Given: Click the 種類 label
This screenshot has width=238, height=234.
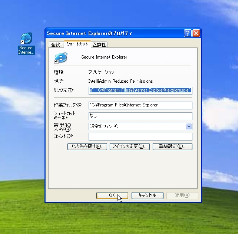Looking at the screenshot, I should click(59, 72).
